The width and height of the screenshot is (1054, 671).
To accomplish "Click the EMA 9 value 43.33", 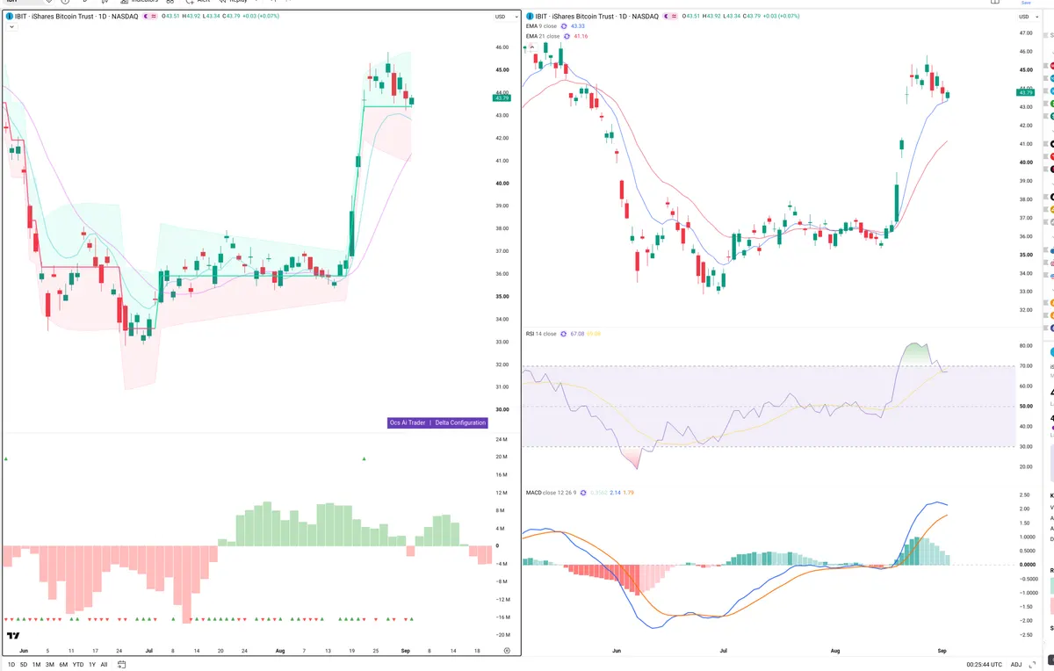I will click(x=580, y=26).
